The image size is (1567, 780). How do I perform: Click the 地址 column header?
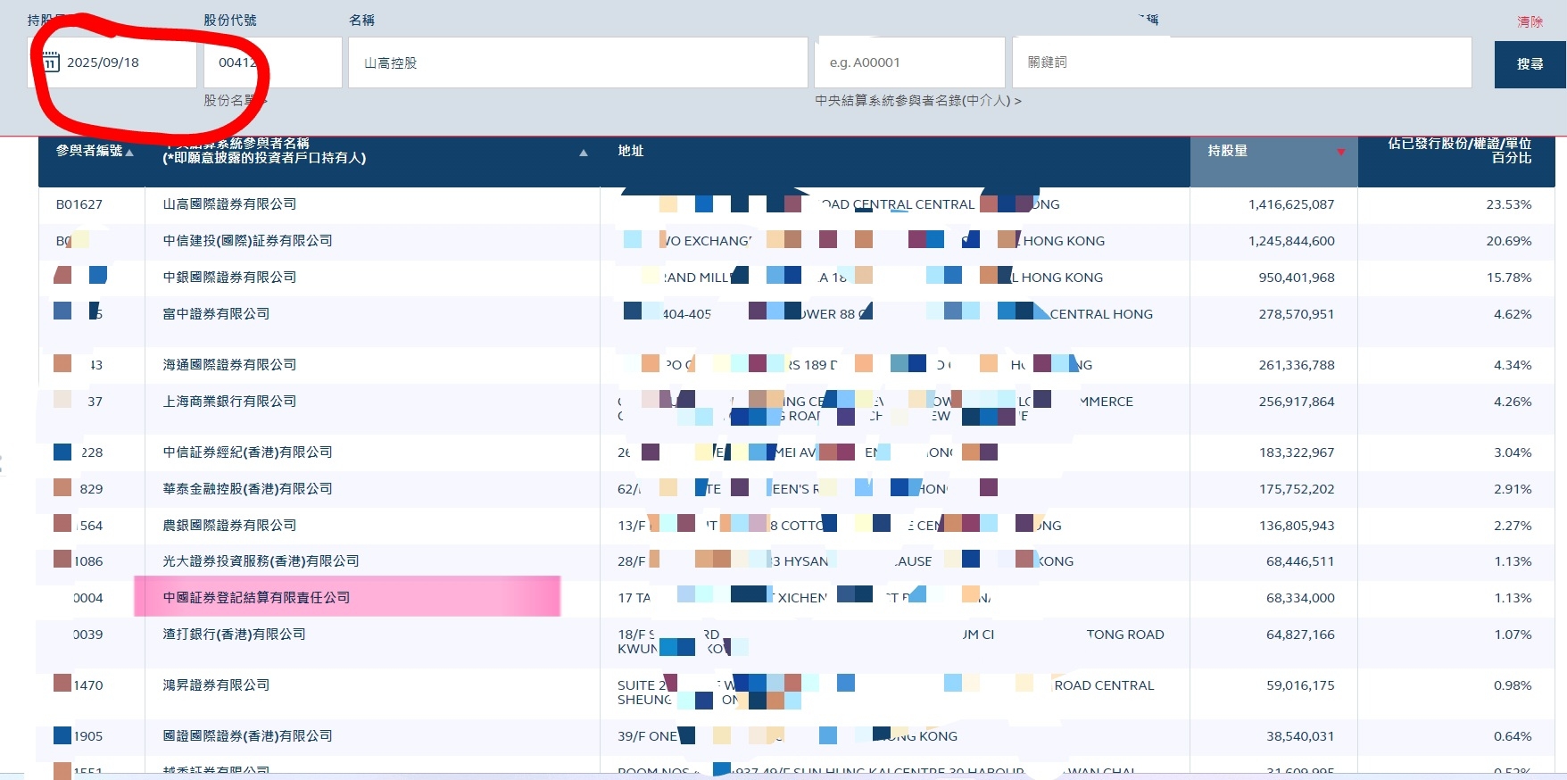pyautogui.click(x=631, y=151)
